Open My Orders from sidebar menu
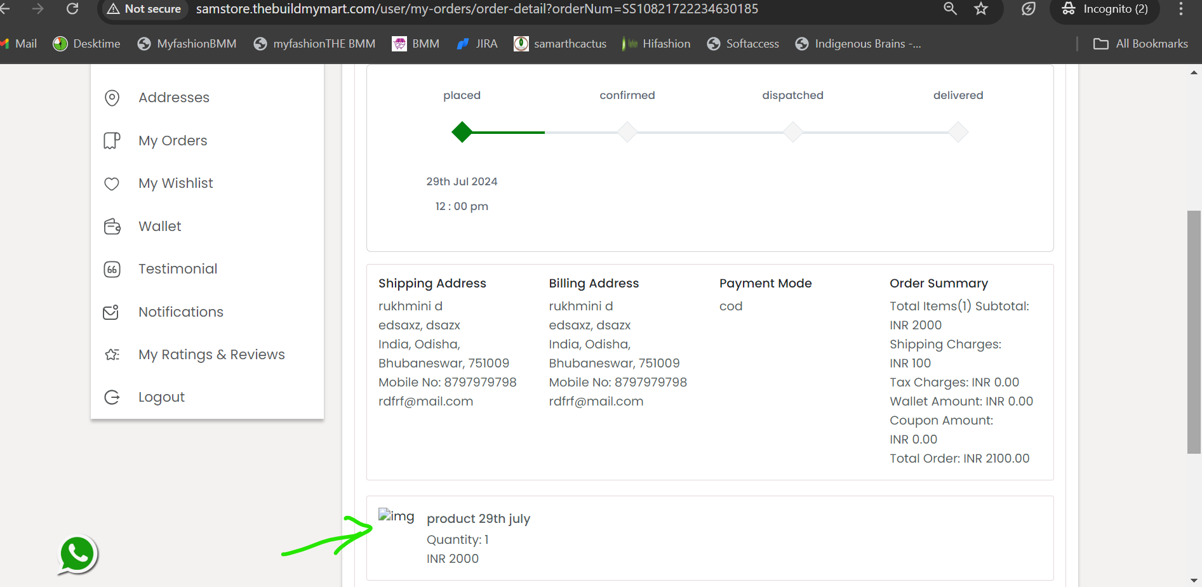 coord(173,141)
